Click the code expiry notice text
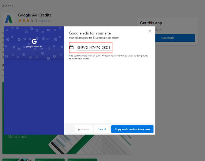This screenshot has height=161, width=205. coord(108,57)
